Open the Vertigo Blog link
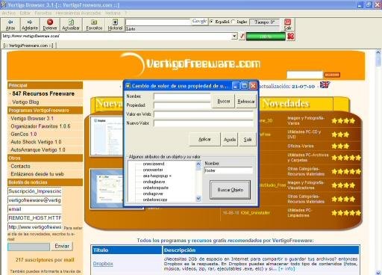The height and width of the screenshot is (275, 382). point(25,102)
